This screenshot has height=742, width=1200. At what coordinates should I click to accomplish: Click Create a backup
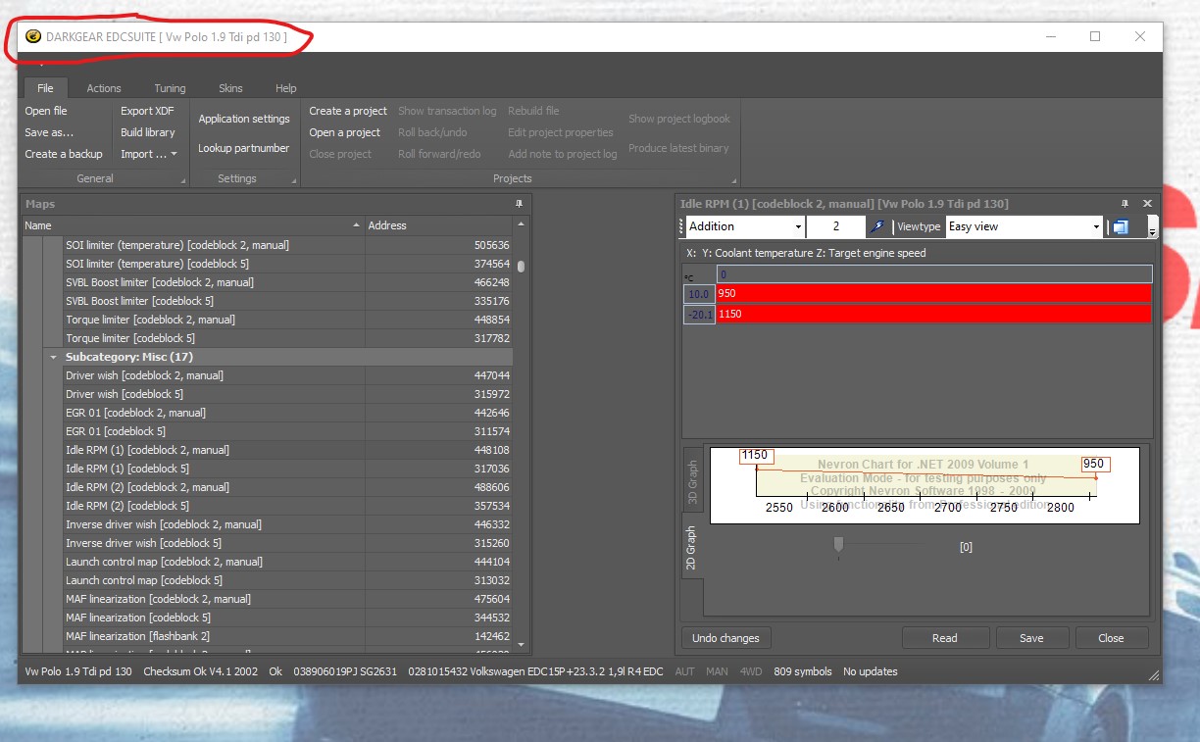64,154
